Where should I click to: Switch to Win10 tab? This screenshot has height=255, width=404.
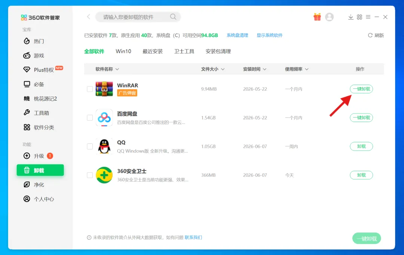click(123, 51)
